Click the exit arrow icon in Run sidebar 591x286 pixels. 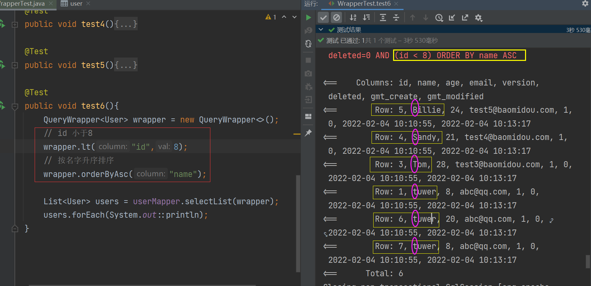coord(308,100)
